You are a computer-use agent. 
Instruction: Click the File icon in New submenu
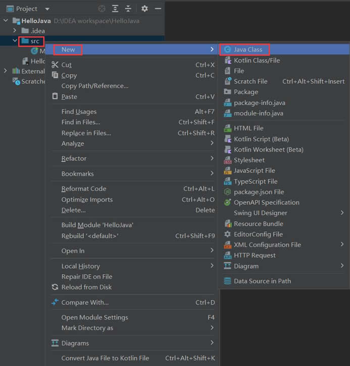coord(227,71)
